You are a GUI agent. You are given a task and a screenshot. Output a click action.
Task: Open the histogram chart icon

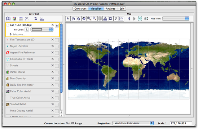[x=42, y=19]
